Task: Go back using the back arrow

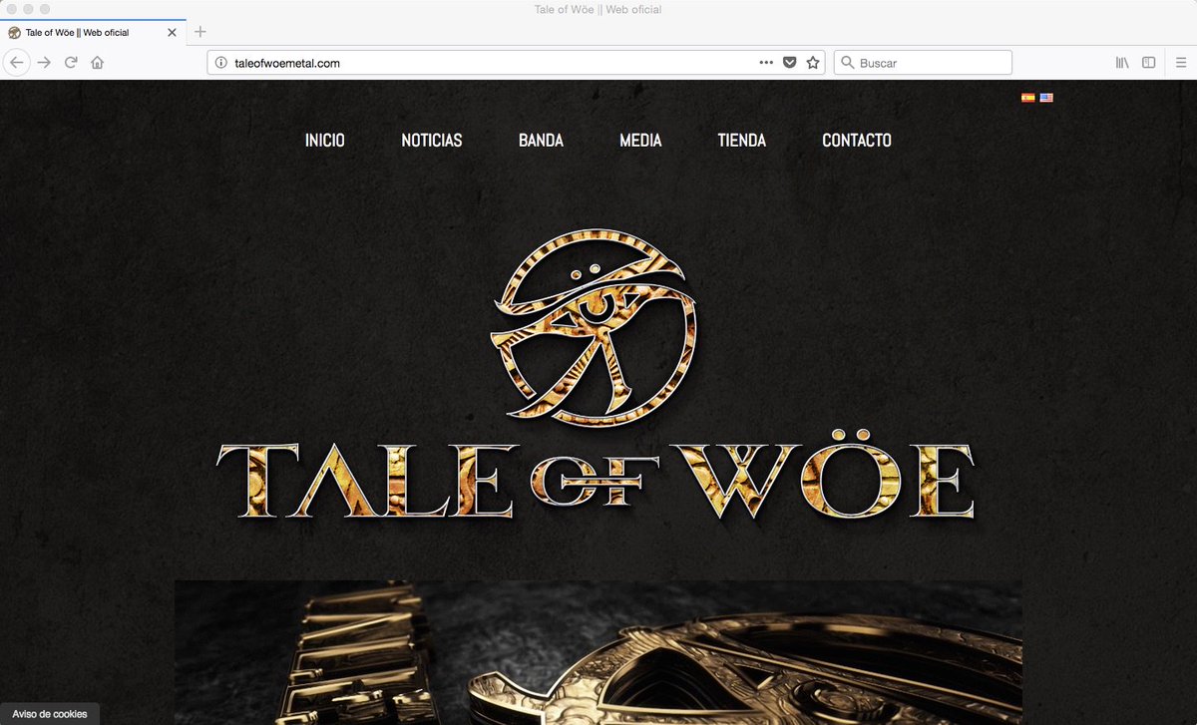Action: click(17, 62)
